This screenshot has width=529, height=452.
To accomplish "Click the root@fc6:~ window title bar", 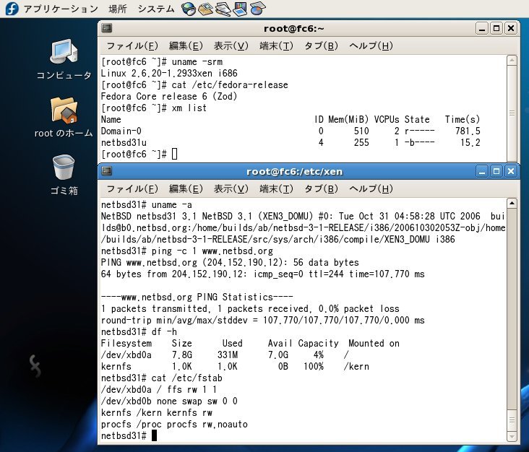I will click(x=293, y=28).
